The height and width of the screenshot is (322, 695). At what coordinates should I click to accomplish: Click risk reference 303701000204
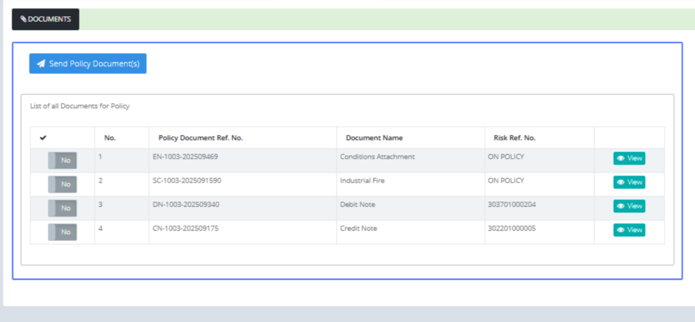tap(511, 204)
